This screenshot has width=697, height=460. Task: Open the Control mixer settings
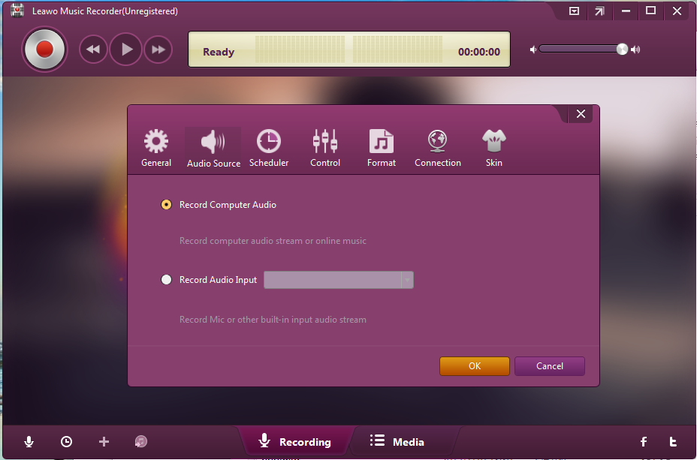click(325, 147)
